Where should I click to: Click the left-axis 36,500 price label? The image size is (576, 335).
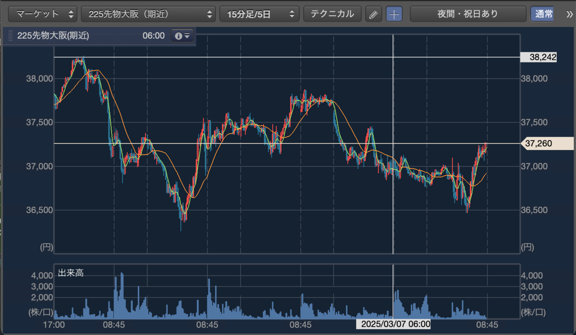(x=39, y=210)
